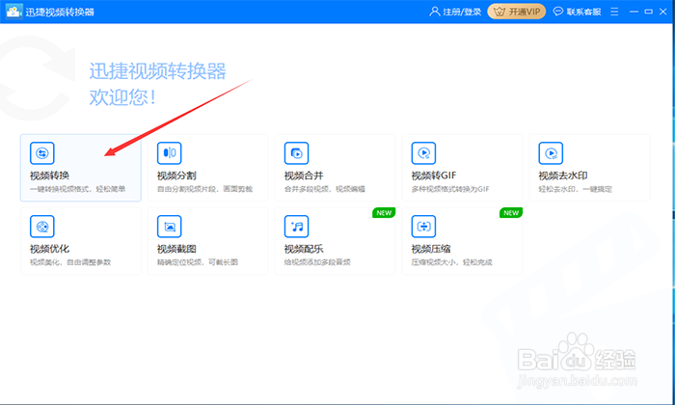675x405 pixels.
Task: Open the 视频去水印 watermark removal icon
Action: [551, 153]
